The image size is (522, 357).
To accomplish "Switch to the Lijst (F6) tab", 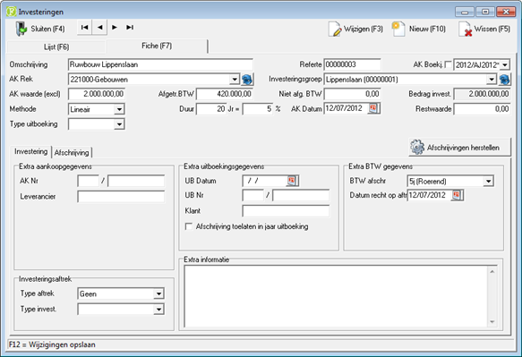I will tap(56, 47).
